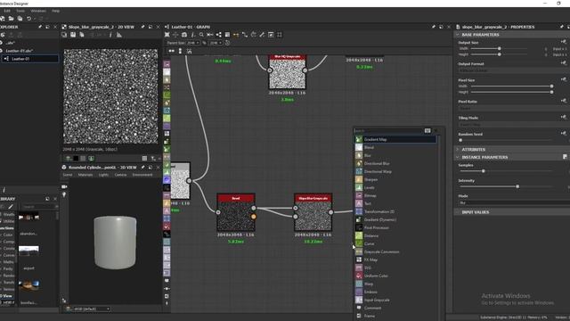Collapse the Instance Parameters section
Screen dimensions: 570x321
(x=458, y=157)
